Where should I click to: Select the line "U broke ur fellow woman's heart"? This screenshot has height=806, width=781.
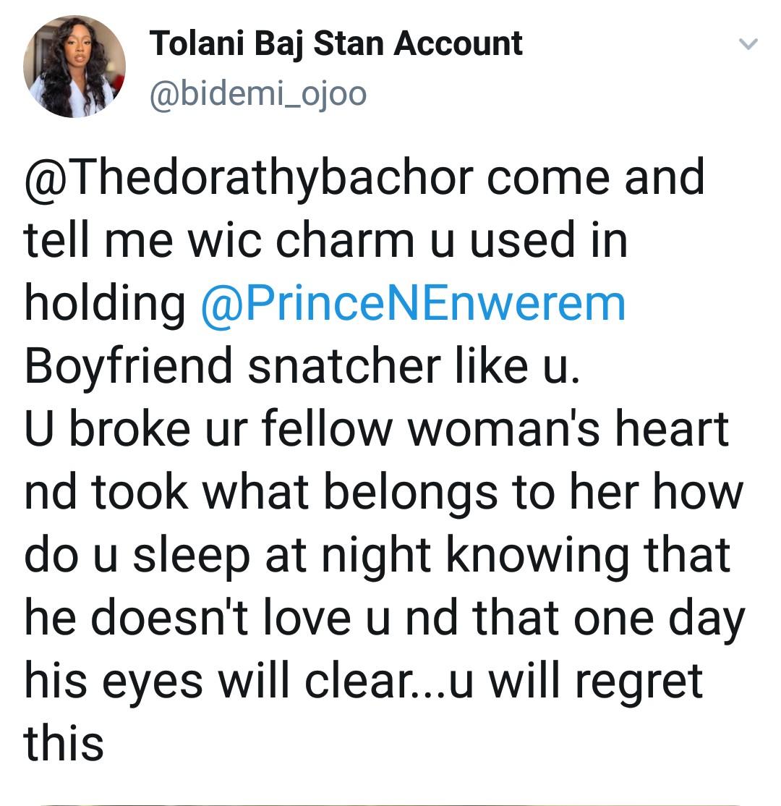pyautogui.click(x=376, y=430)
